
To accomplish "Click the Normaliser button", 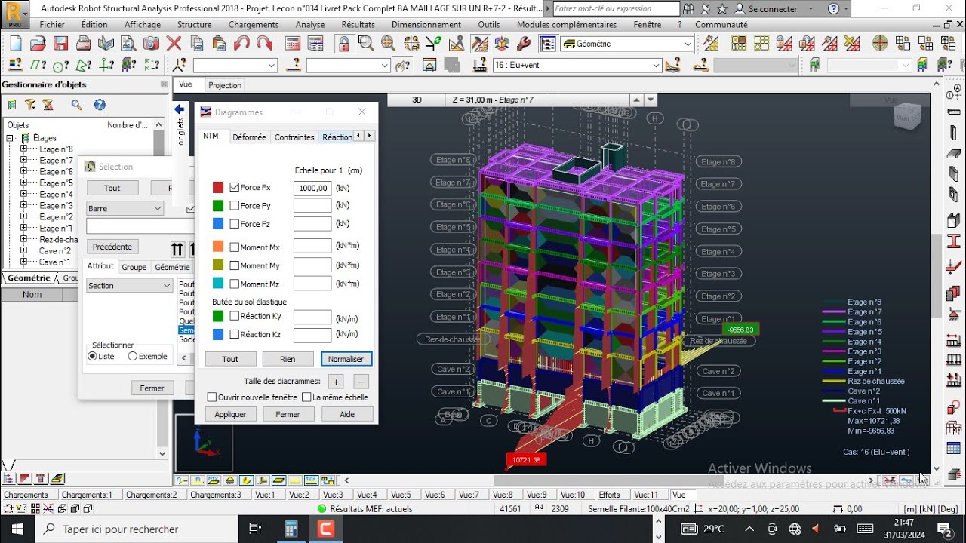I will (x=346, y=359).
